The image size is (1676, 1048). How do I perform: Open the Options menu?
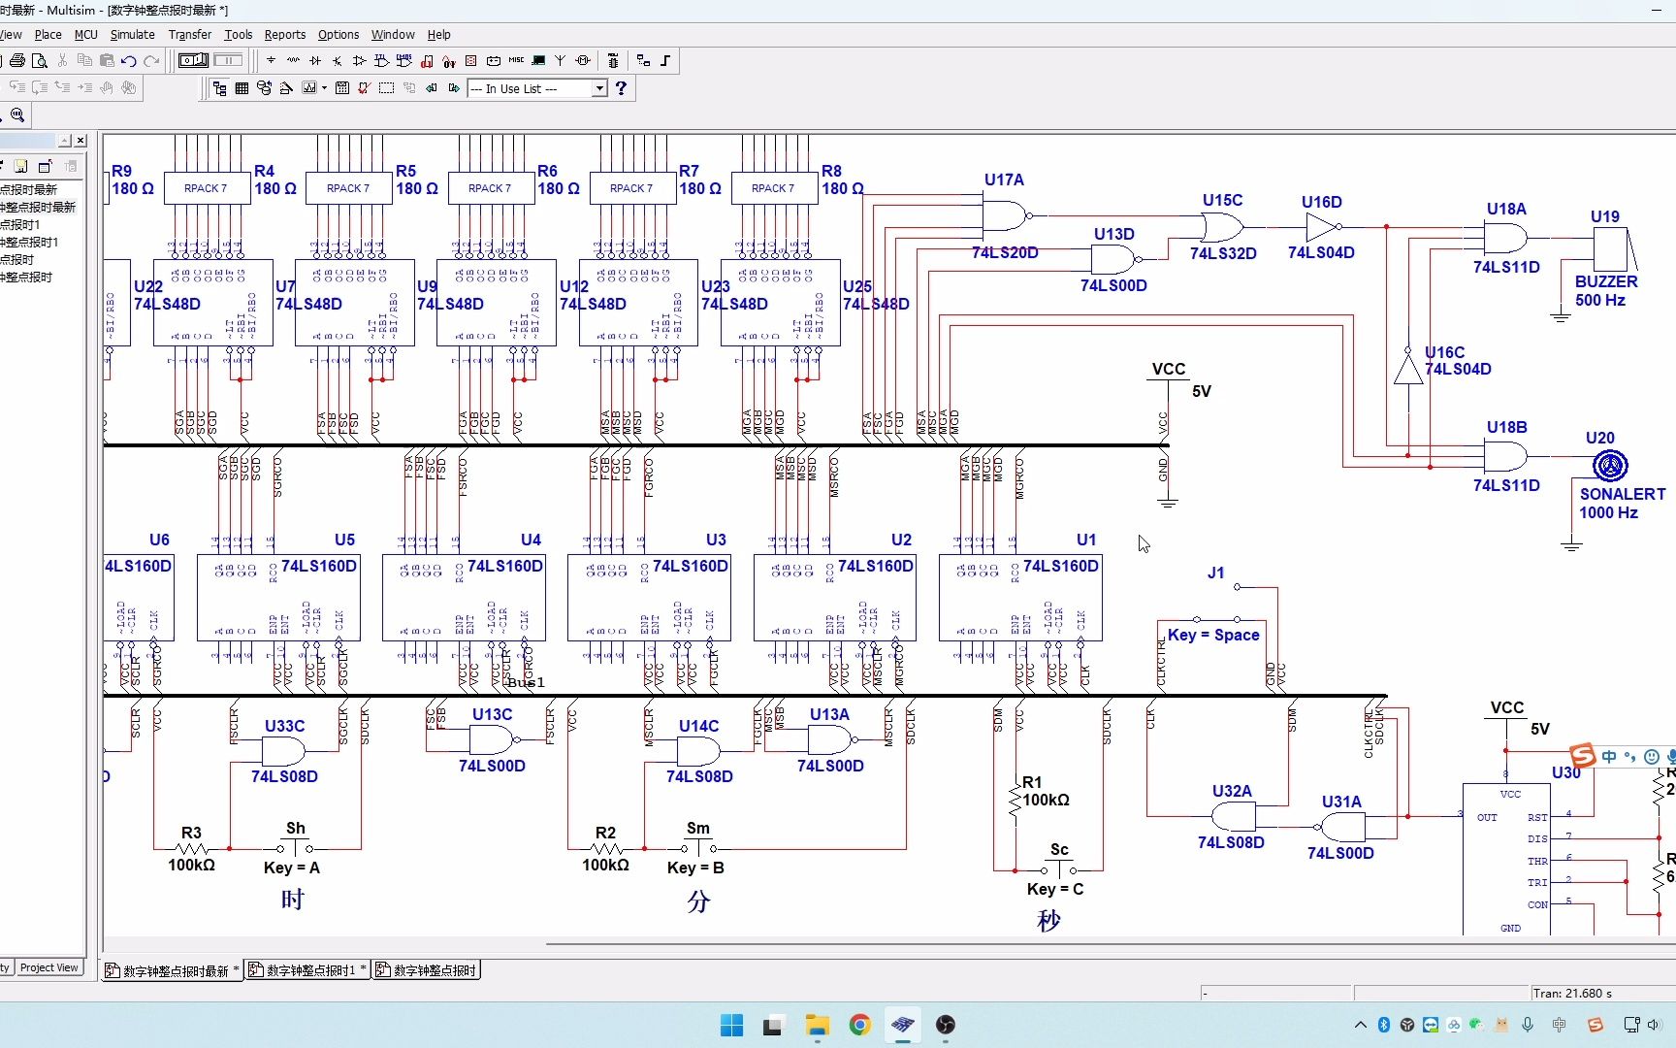click(x=338, y=34)
